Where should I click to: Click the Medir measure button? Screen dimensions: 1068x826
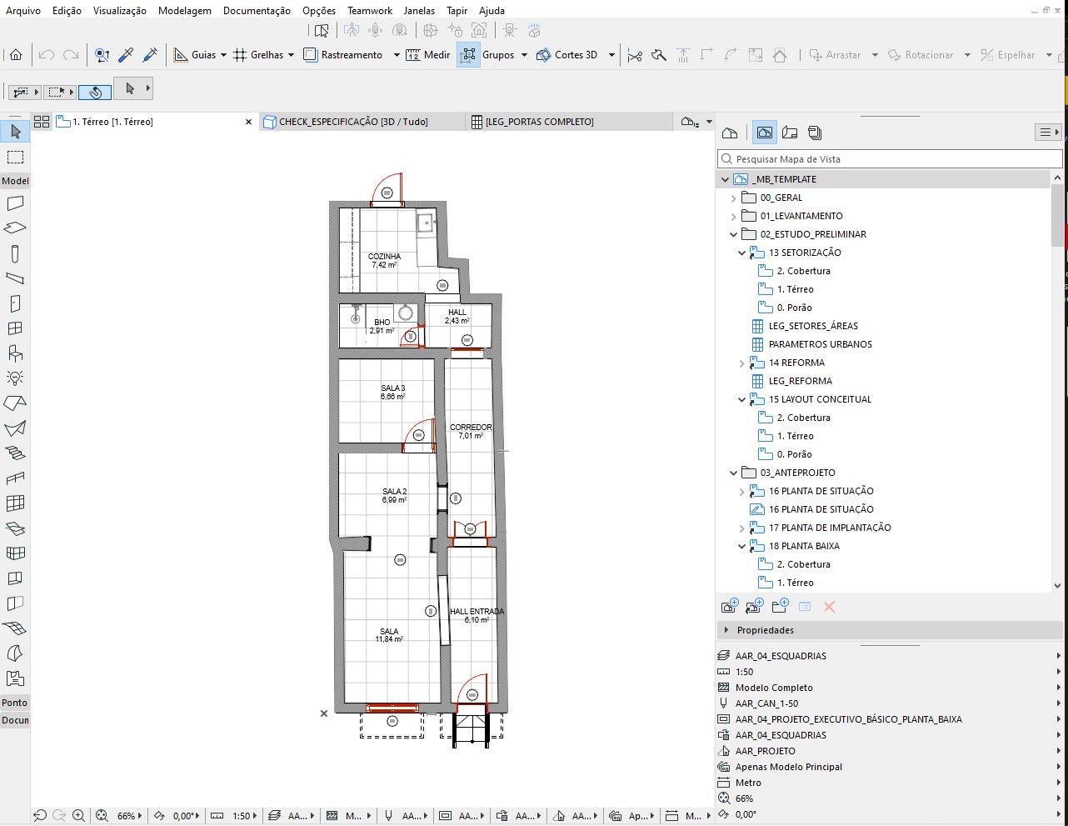pos(427,55)
